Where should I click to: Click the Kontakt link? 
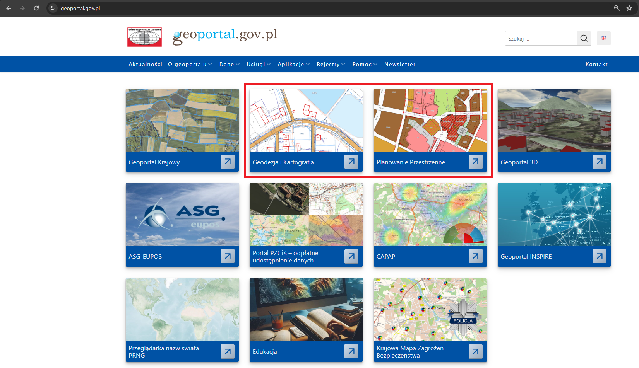(596, 64)
